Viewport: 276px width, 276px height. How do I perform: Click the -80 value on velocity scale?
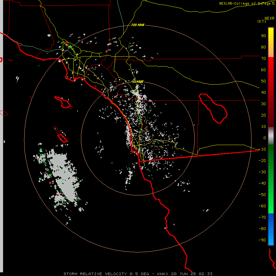tap(262, 229)
